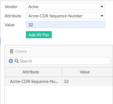Screen dimensions: 113x104
Task: Click the Value input field containing 32
Action: (x=66, y=25)
